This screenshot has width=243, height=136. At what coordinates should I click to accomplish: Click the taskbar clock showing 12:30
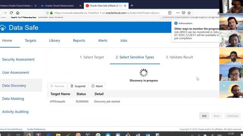pos(231,134)
